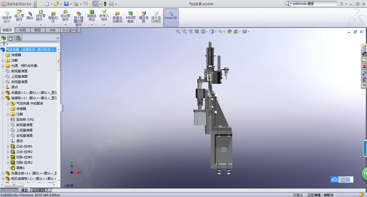Switch to 布局 (Layout) tab

23,30
